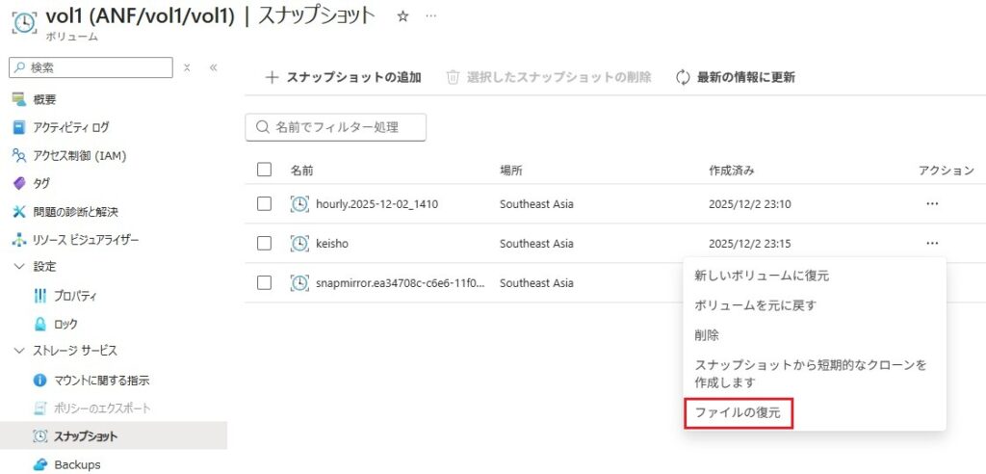Tick the keisho snapshot checkbox
The image size is (986, 474).
(x=264, y=244)
